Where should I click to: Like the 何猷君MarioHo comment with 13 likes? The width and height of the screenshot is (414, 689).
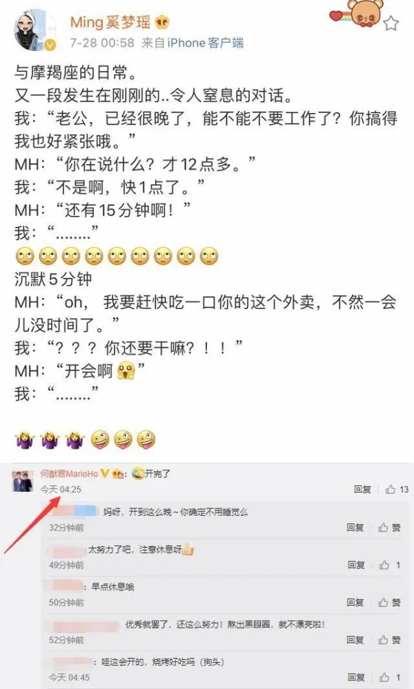[397, 489]
